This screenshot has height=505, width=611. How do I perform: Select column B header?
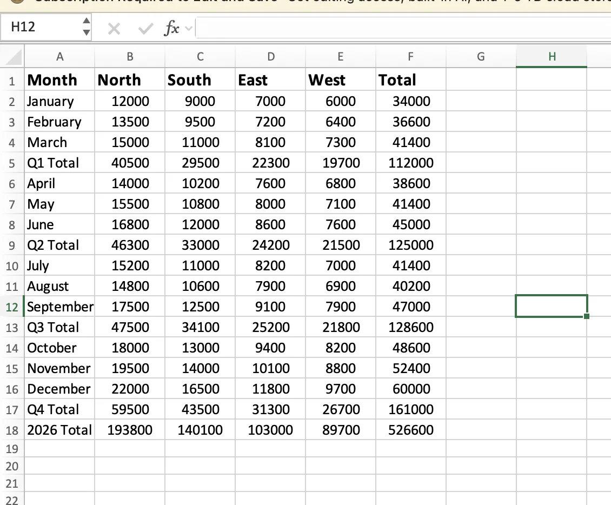(x=130, y=57)
